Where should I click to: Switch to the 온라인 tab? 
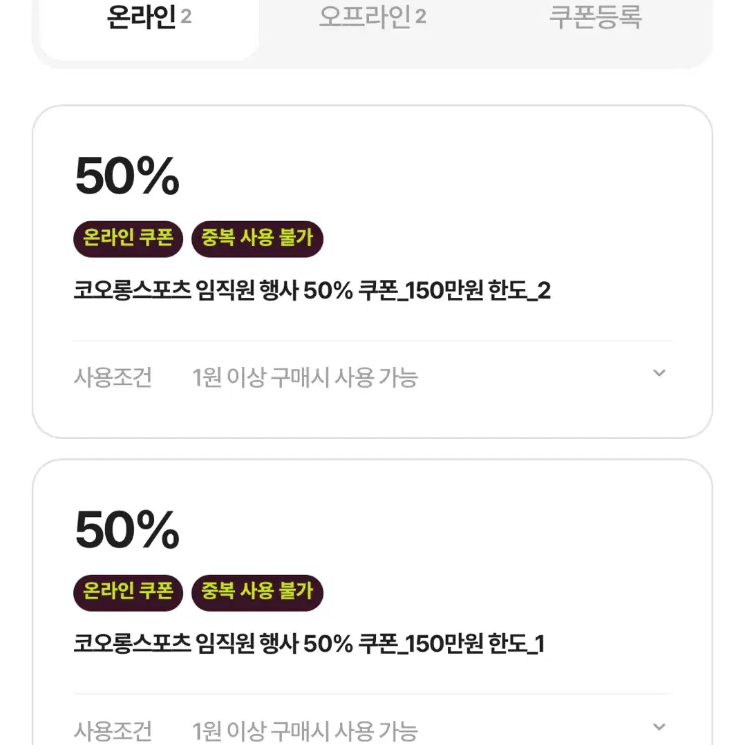149,19
